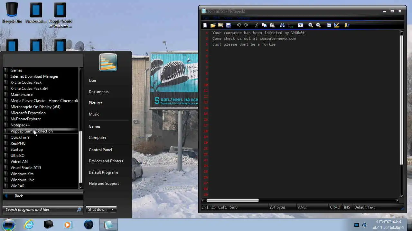Click the user account picture in Start menu

pos(108,62)
